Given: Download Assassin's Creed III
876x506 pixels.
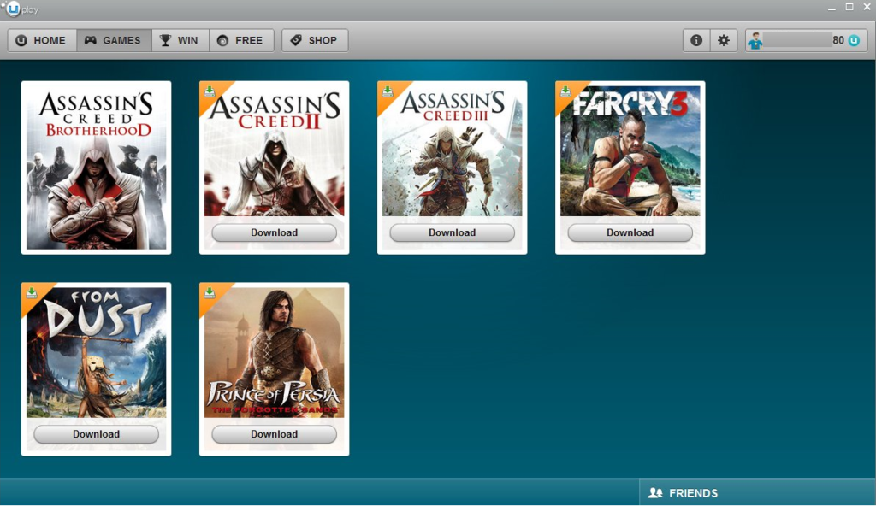Looking at the screenshot, I should 452,232.
